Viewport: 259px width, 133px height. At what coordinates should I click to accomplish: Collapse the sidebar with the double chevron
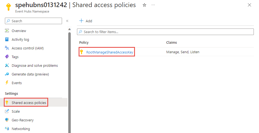[x=67, y=21]
